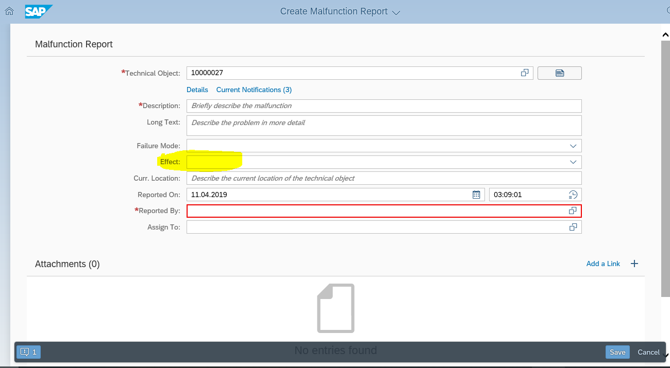Click the "Long Text:" label

(x=163, y=122)
